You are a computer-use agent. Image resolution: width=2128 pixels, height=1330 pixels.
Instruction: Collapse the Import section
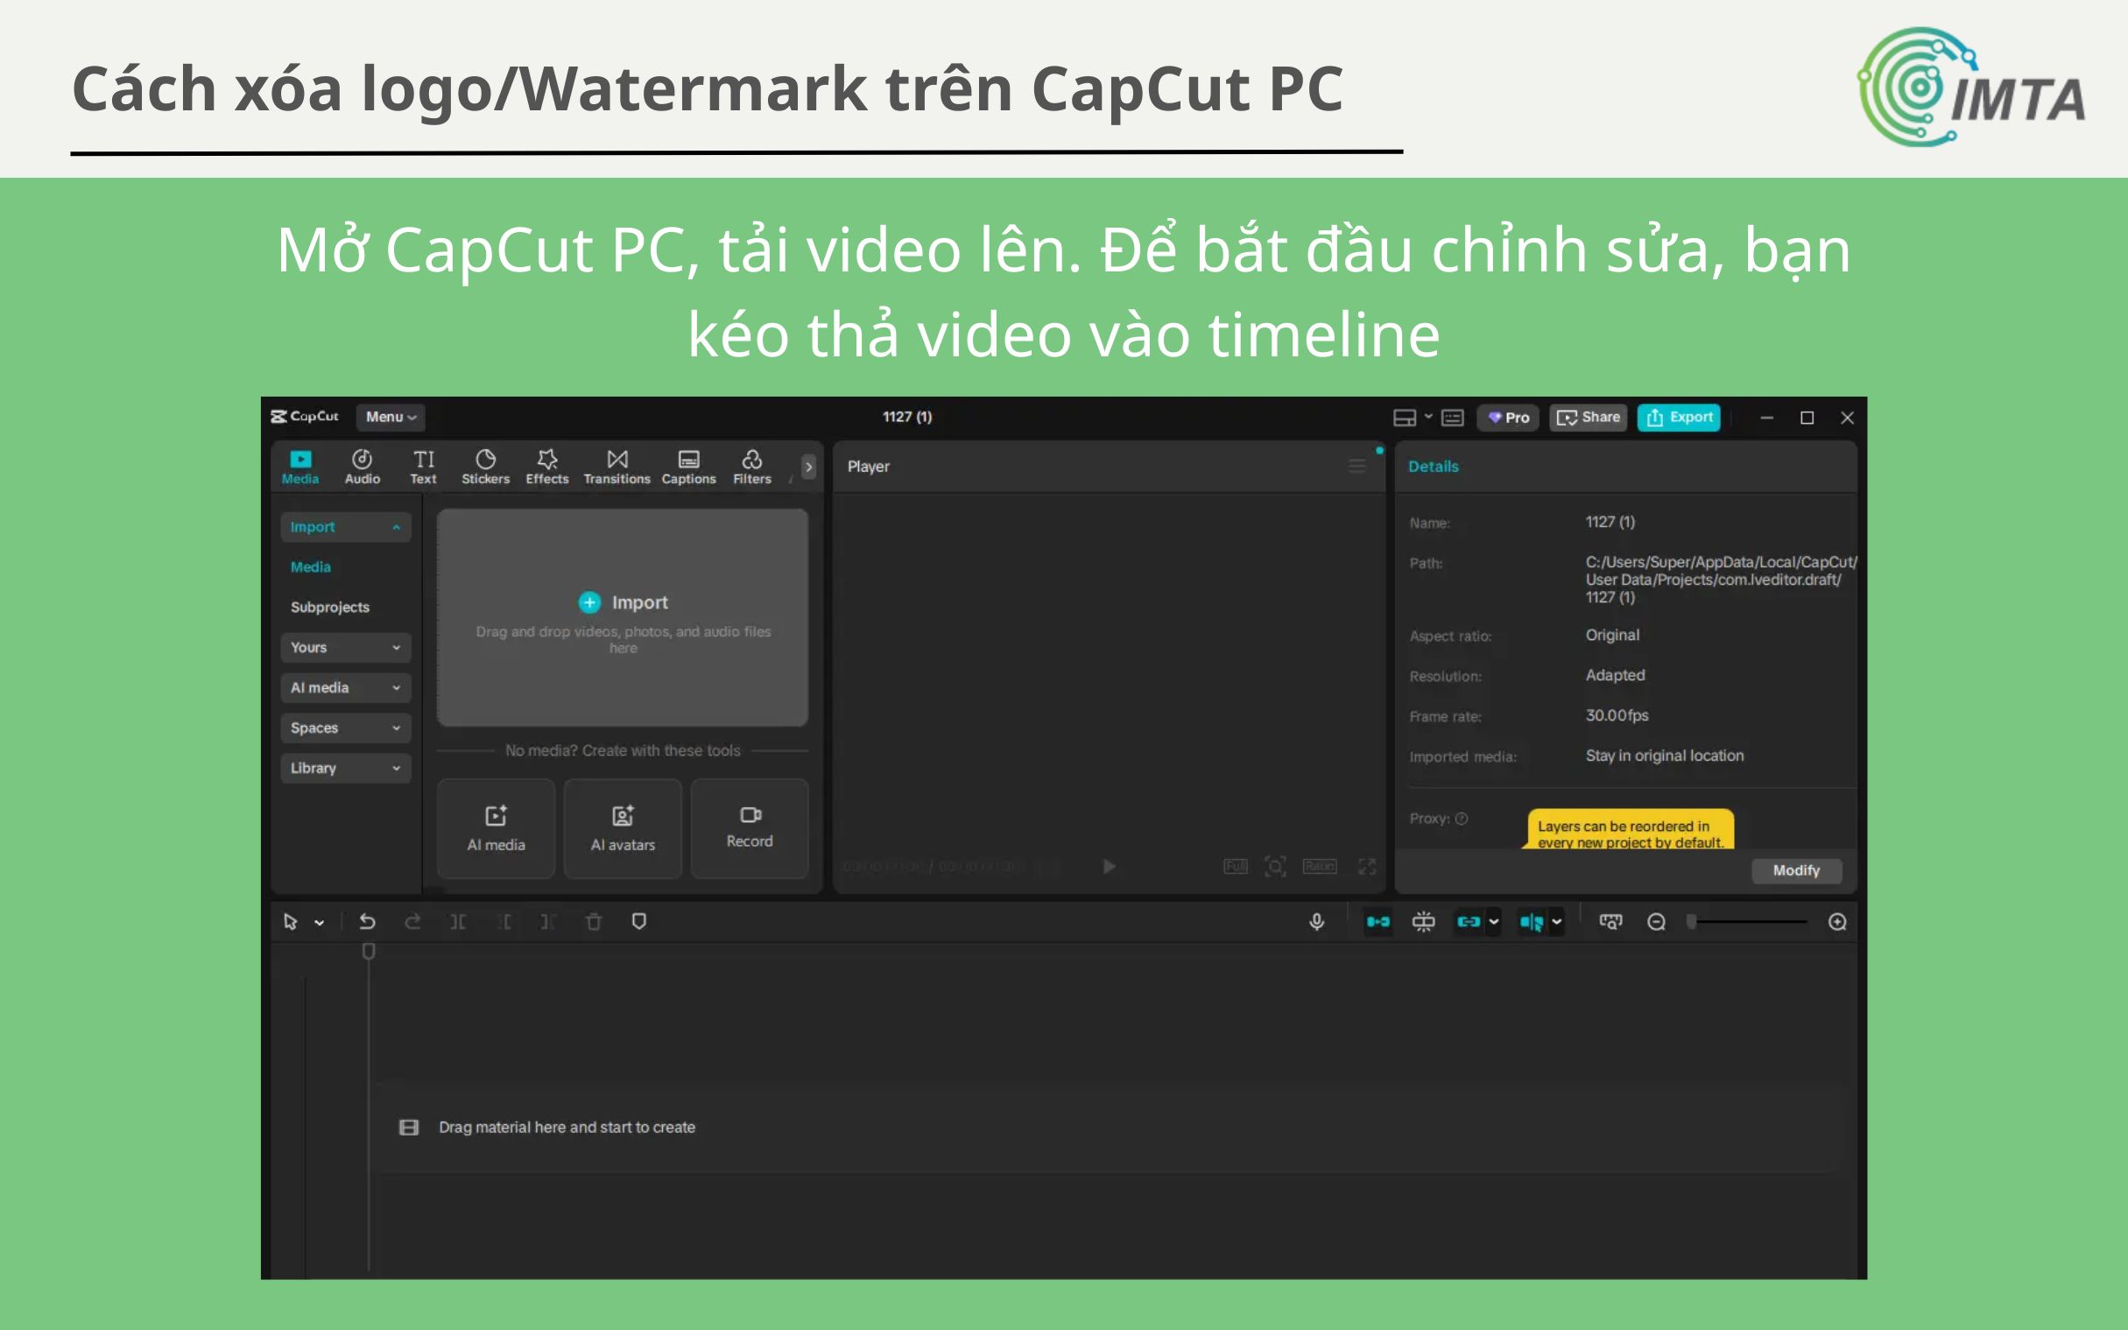346,527
